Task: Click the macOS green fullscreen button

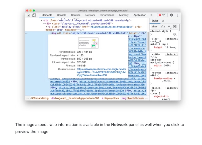Action: click(x=34, y=10)
